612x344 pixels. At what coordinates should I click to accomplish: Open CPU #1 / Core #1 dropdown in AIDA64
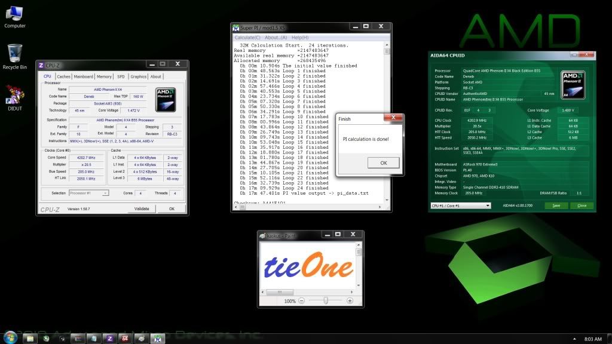tap(461, 205)
